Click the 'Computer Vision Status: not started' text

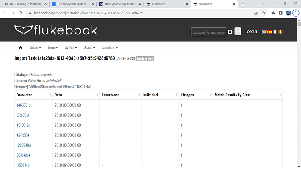(x=38, y=81)
